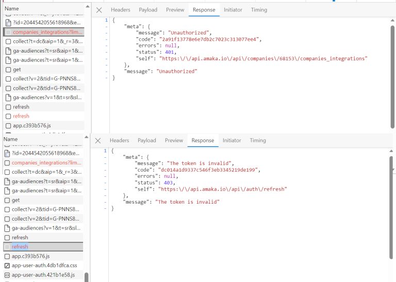This screenshot has height=282, width=396.
Task: Click the top response pane's vertical scrollbar thumb
Action: [x=392, y=77]
